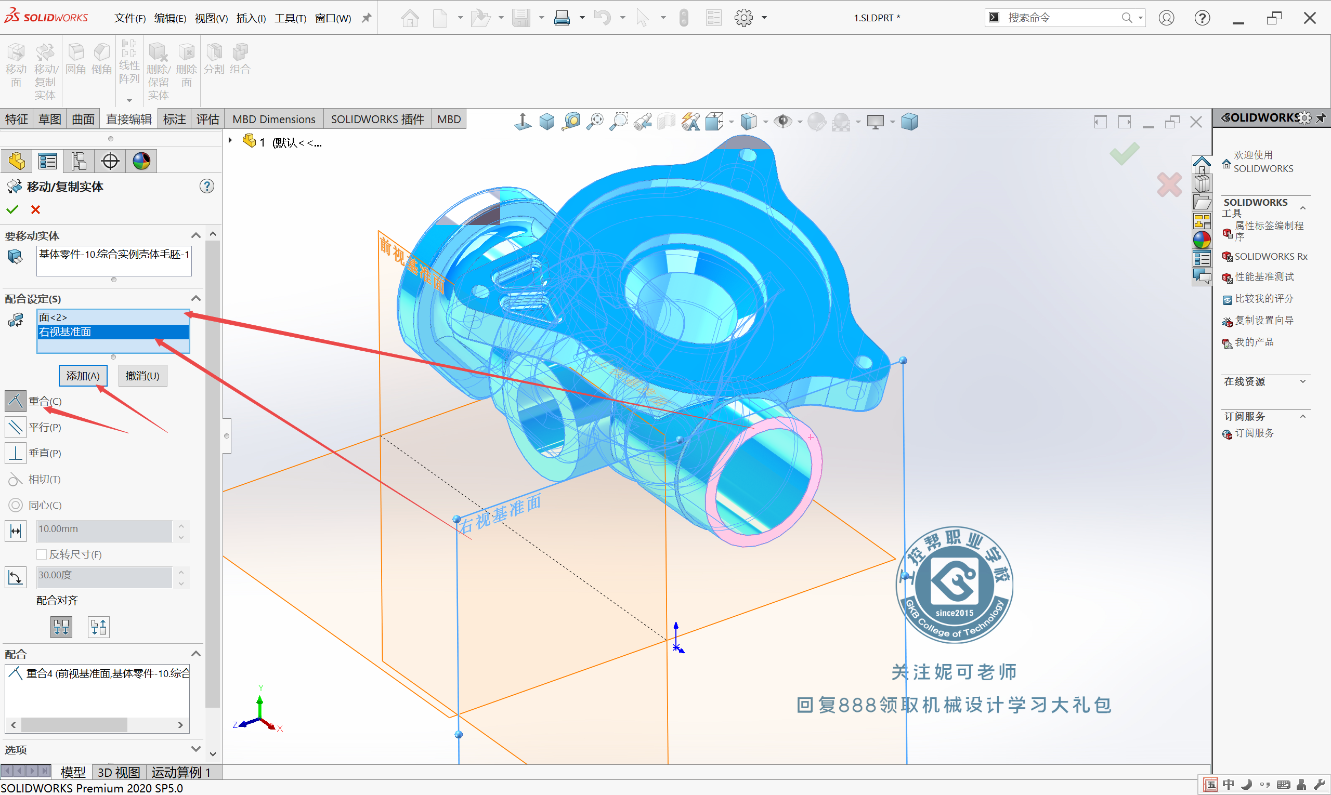
Task: Cancel move/copy with red X in panel
Action: (35, 209)
